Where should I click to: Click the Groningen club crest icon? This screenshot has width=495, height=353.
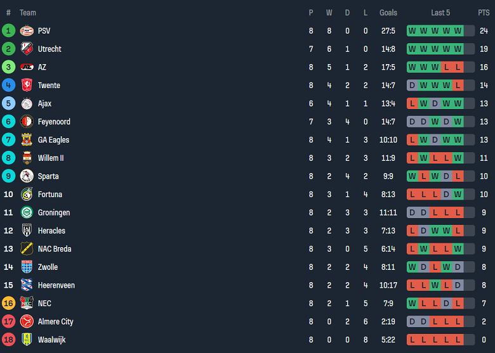[27, 212]
